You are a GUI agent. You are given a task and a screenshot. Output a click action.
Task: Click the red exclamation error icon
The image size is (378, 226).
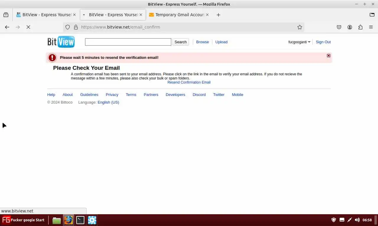pyautogui.click(x=52, y=58)
